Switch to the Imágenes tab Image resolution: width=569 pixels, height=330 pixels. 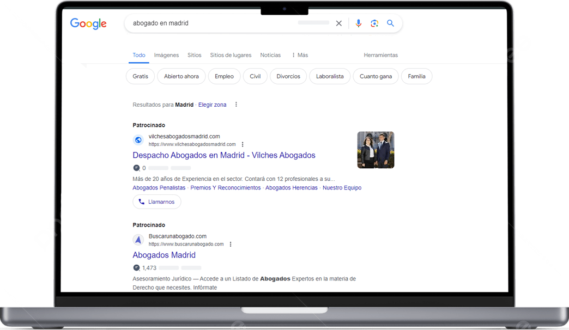(166, 55)
